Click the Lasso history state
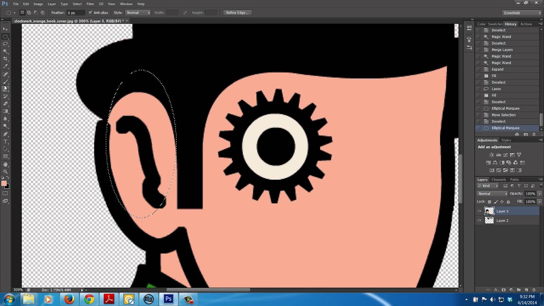Screen dimensions: 544x306 (496, 89)
